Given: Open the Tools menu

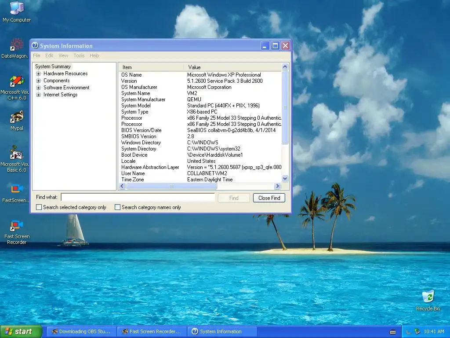Looking at the screenshot, I should coord(79,55).
